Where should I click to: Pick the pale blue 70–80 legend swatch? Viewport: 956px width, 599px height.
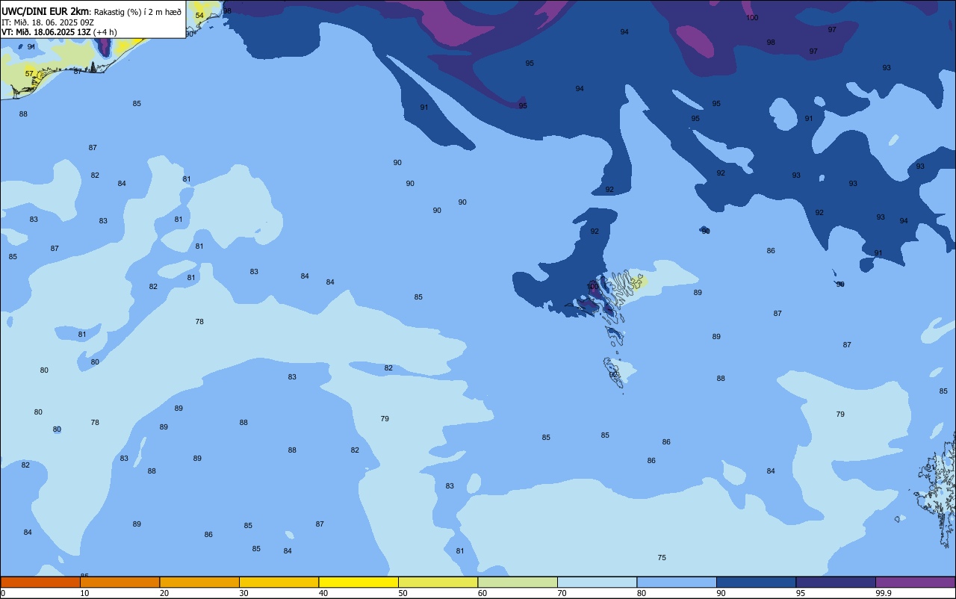coord(597,582)
